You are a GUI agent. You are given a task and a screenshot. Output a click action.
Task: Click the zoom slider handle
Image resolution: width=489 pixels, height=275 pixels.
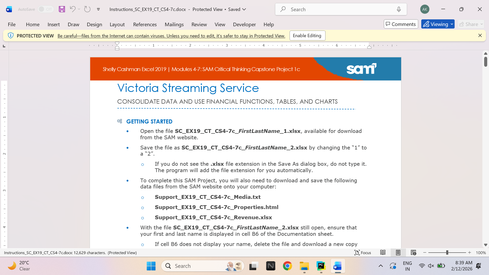pyautogui.click(x=447, y=253)
